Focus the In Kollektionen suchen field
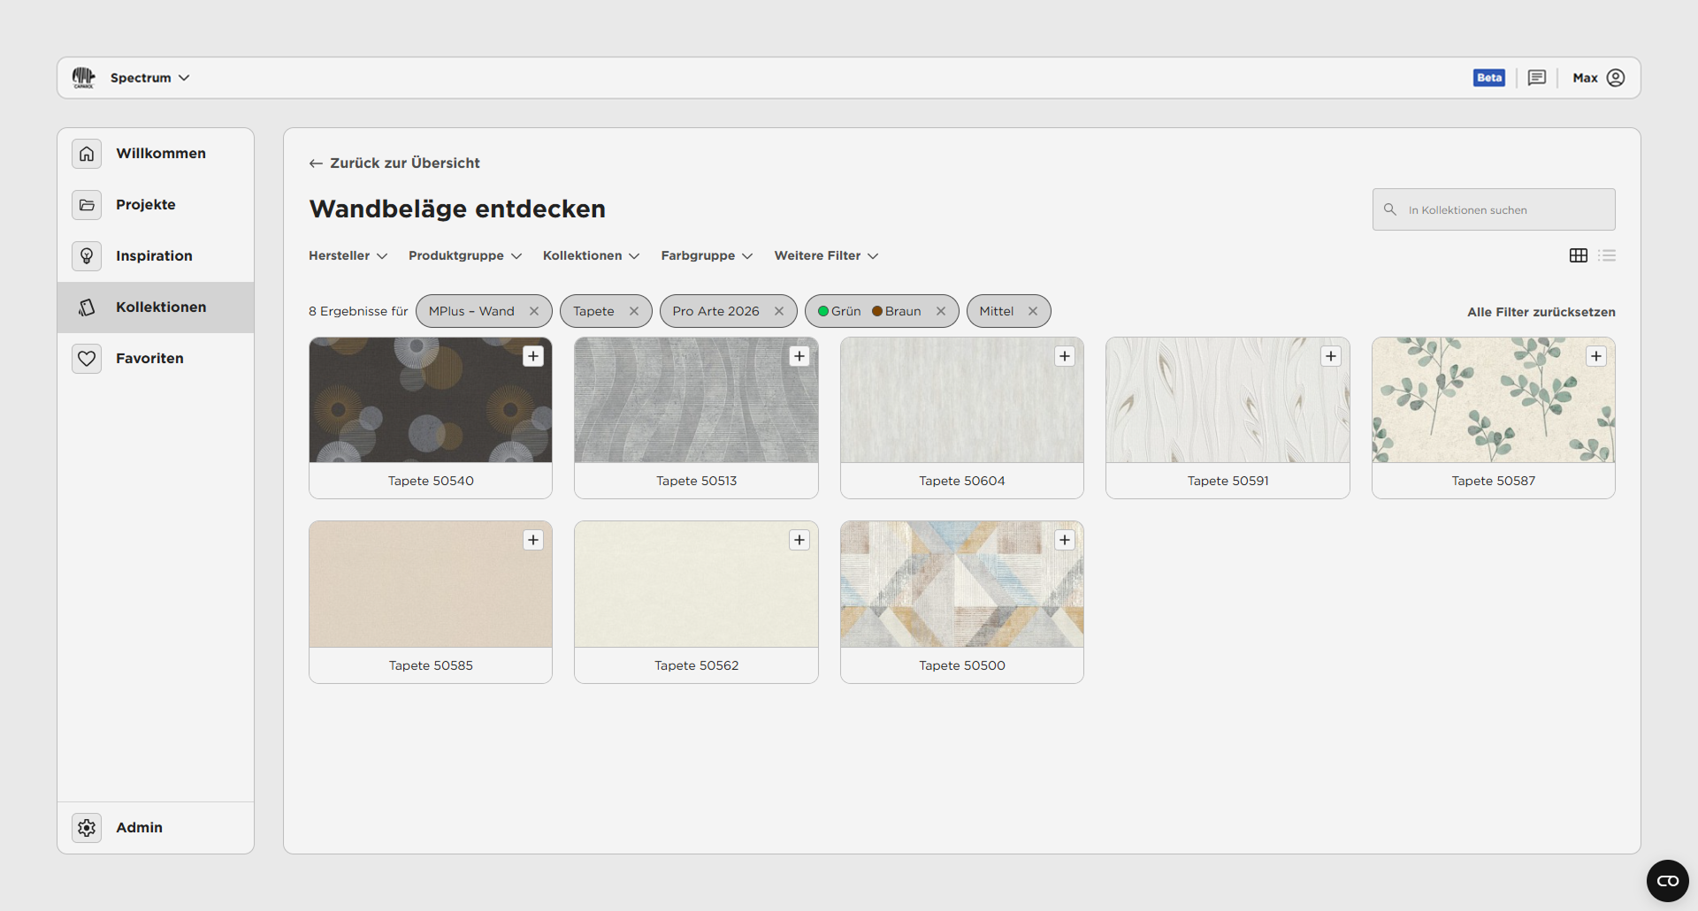Image resolution: width=1698 pixels, height=911 pixels. pyautogui.click(x=1503, y=209)
